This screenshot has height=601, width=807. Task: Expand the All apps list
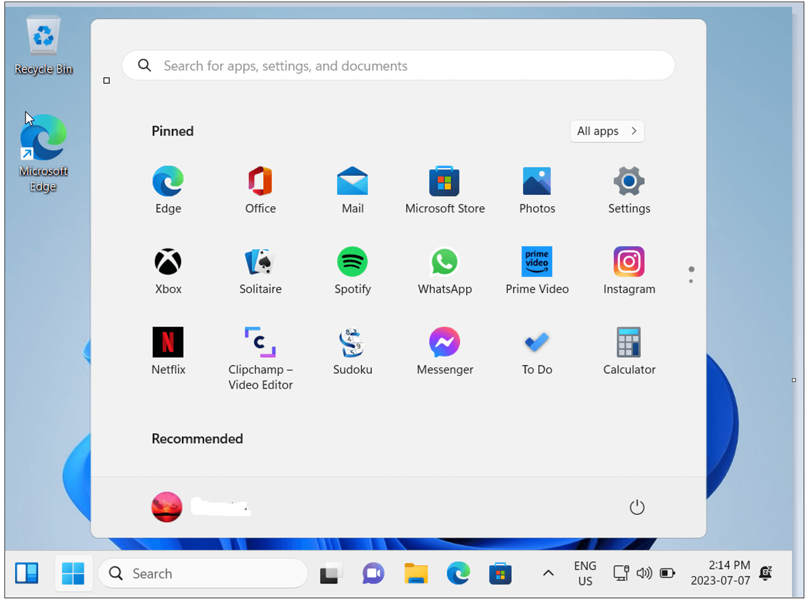point(607,131)
